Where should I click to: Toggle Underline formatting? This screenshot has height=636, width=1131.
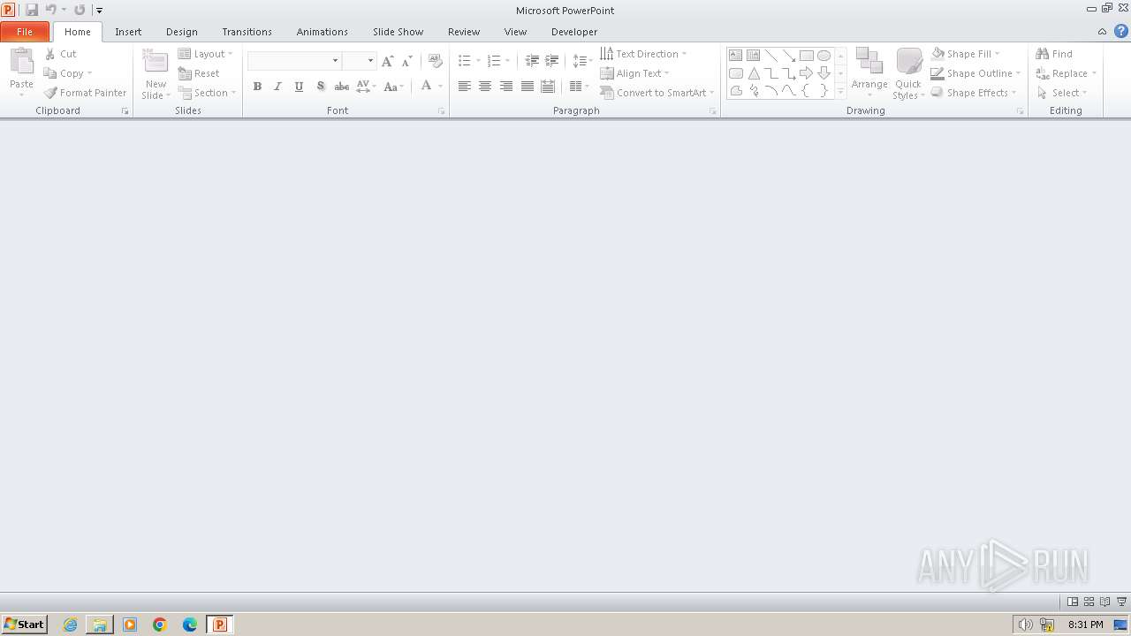point(299,87)
